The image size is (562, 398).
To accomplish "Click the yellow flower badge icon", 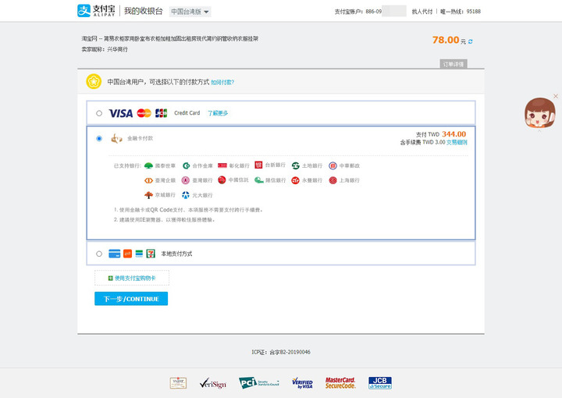I will tap(94, 82).
